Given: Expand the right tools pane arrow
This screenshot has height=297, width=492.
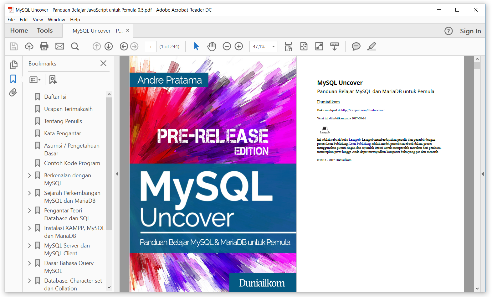Looking at the screenshot, I should coord(483,174).
